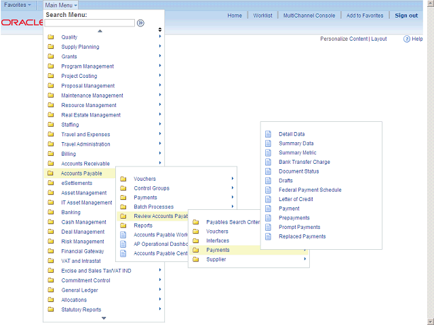Open the General Ledger menu item

(79, 290)
